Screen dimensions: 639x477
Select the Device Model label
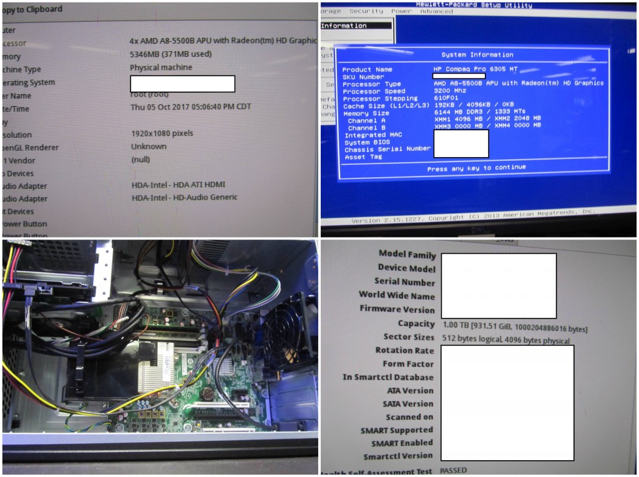pos(407,268)
